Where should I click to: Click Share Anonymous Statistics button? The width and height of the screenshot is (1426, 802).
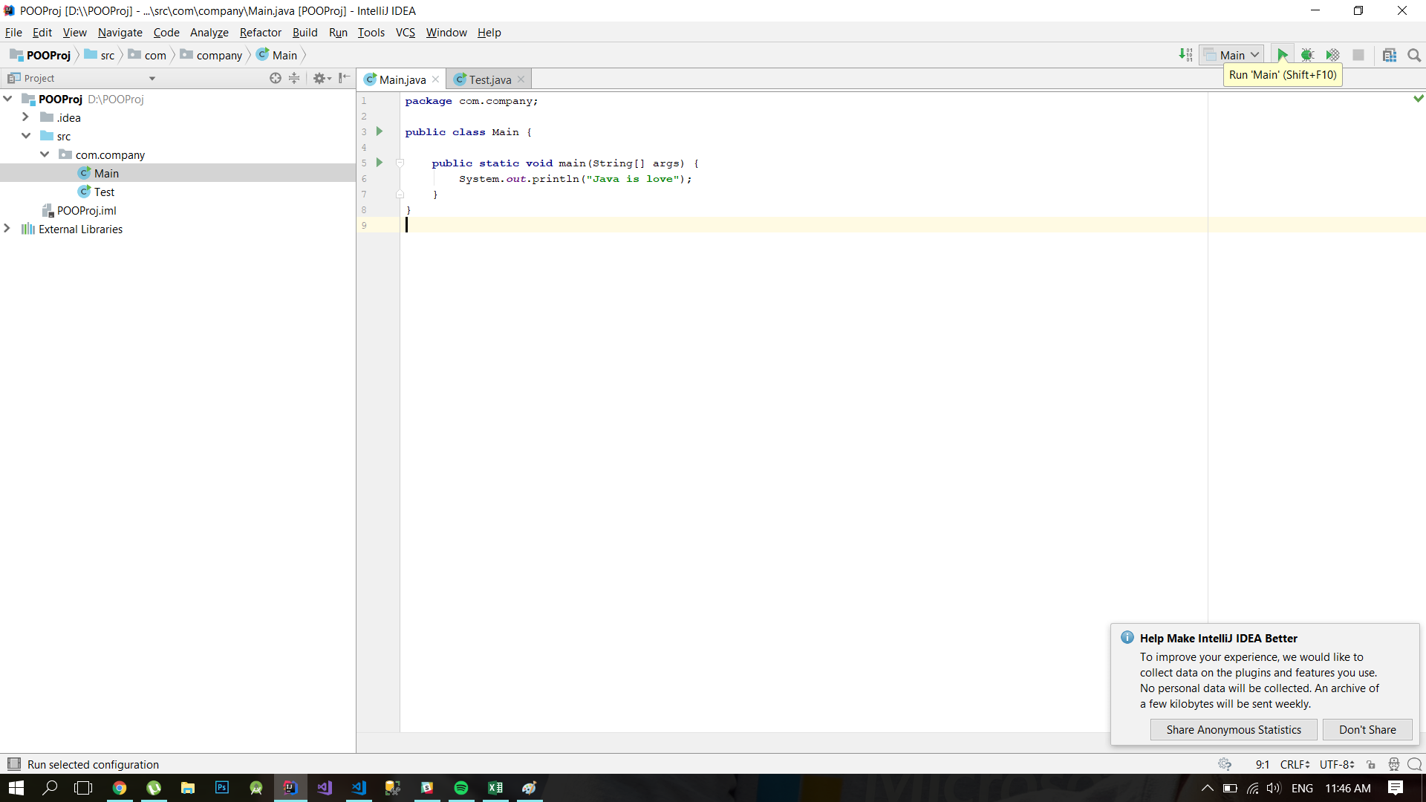1234,729
